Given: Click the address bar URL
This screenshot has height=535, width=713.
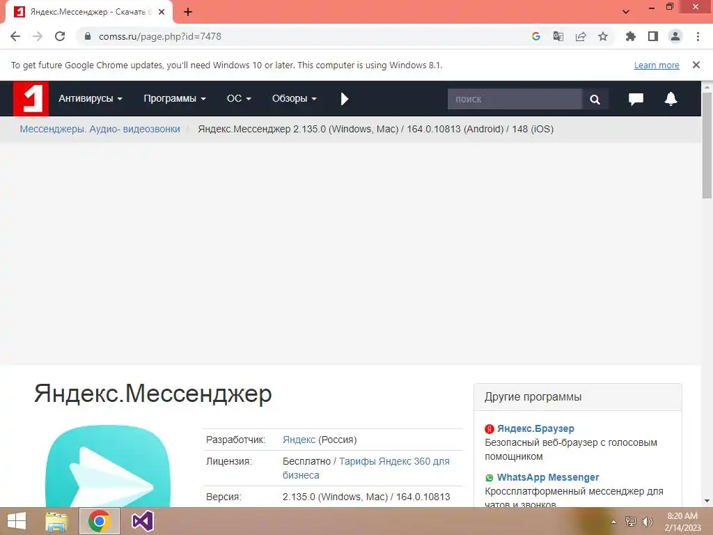Looking at the screenshot, I should [160, 36].
